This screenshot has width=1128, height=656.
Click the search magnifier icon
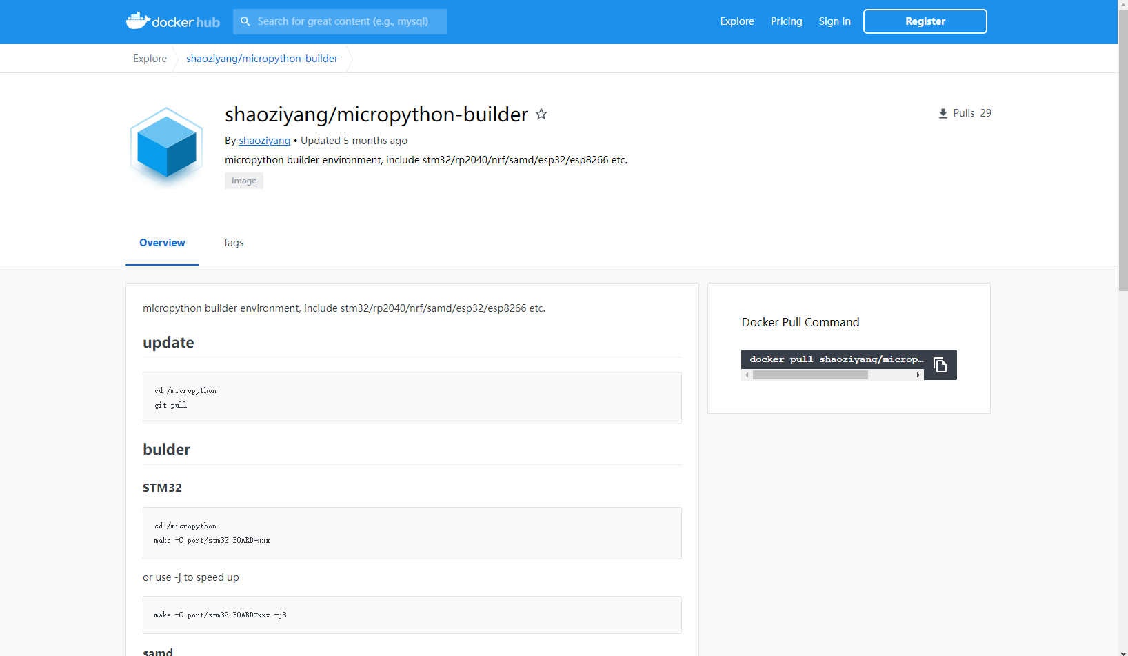[245, 21]
